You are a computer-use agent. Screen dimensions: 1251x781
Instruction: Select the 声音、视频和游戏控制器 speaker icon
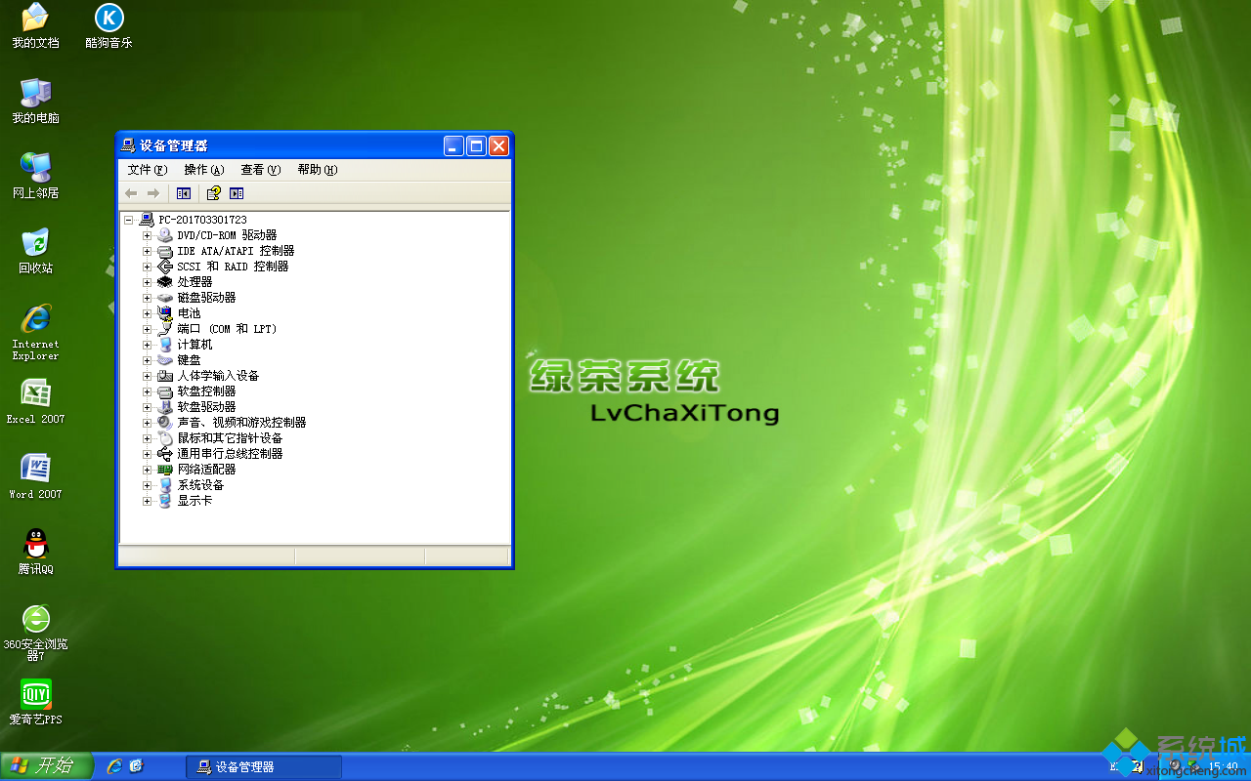(165, 423)
